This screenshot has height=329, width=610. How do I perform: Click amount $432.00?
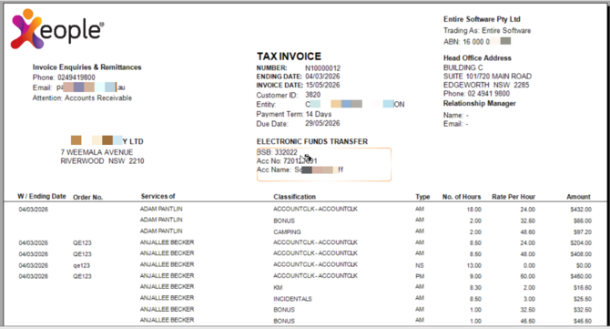click(x=581, y=210)
